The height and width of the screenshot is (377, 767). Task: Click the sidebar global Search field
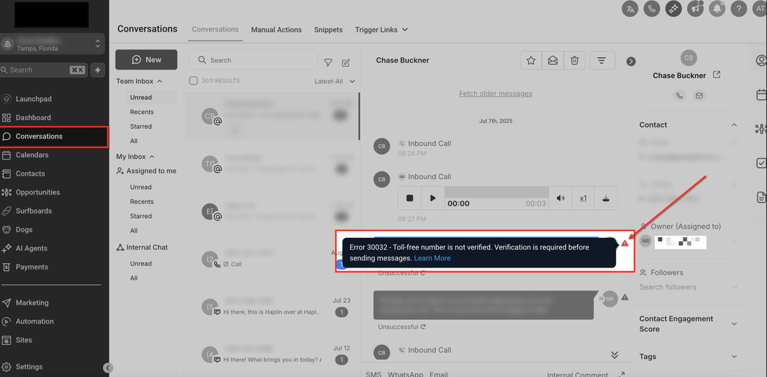[43, 70]
